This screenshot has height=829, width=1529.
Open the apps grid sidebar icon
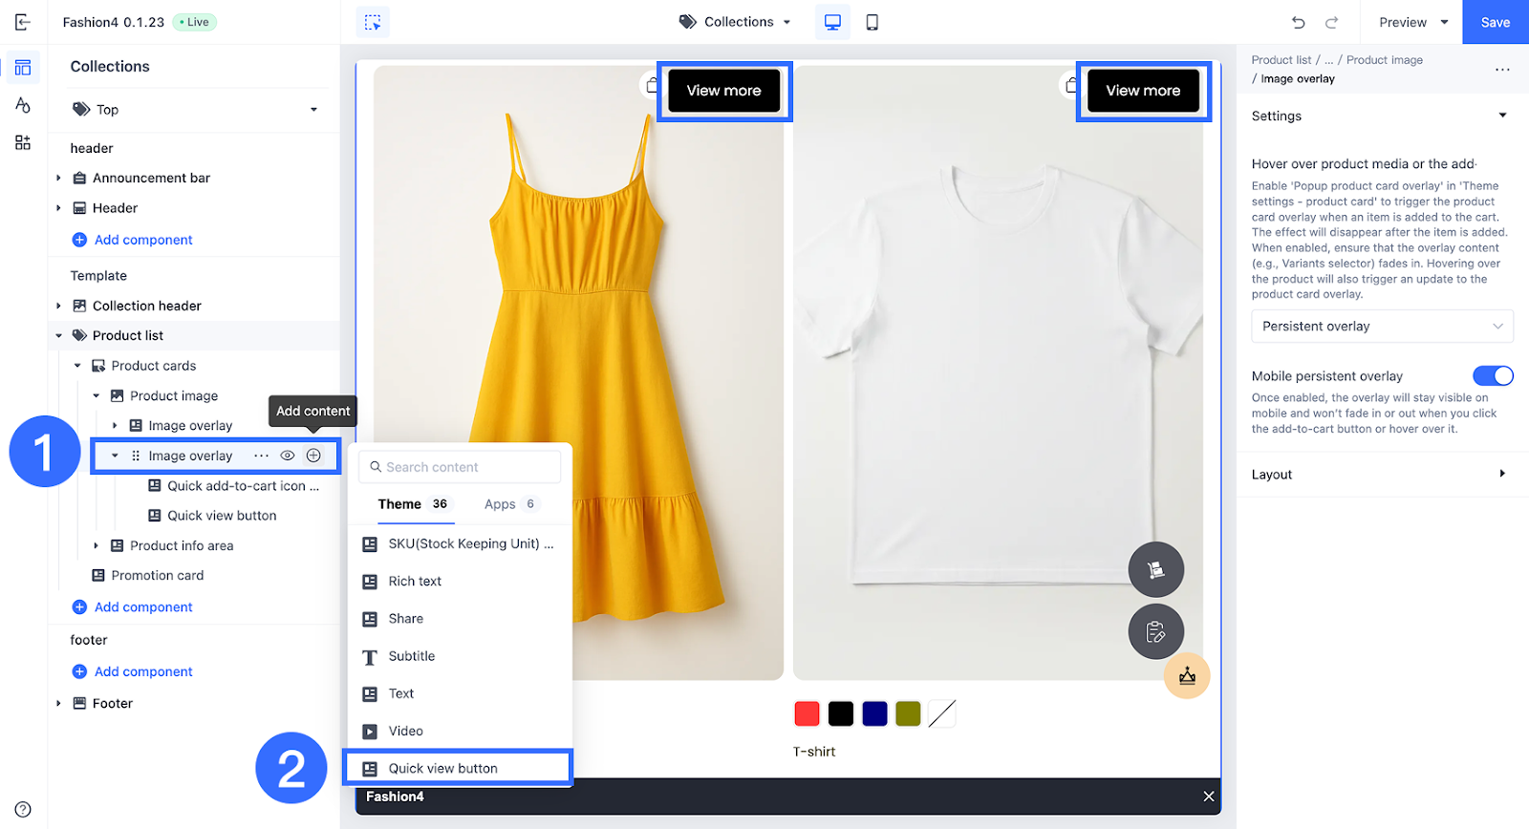pos(23,142)
